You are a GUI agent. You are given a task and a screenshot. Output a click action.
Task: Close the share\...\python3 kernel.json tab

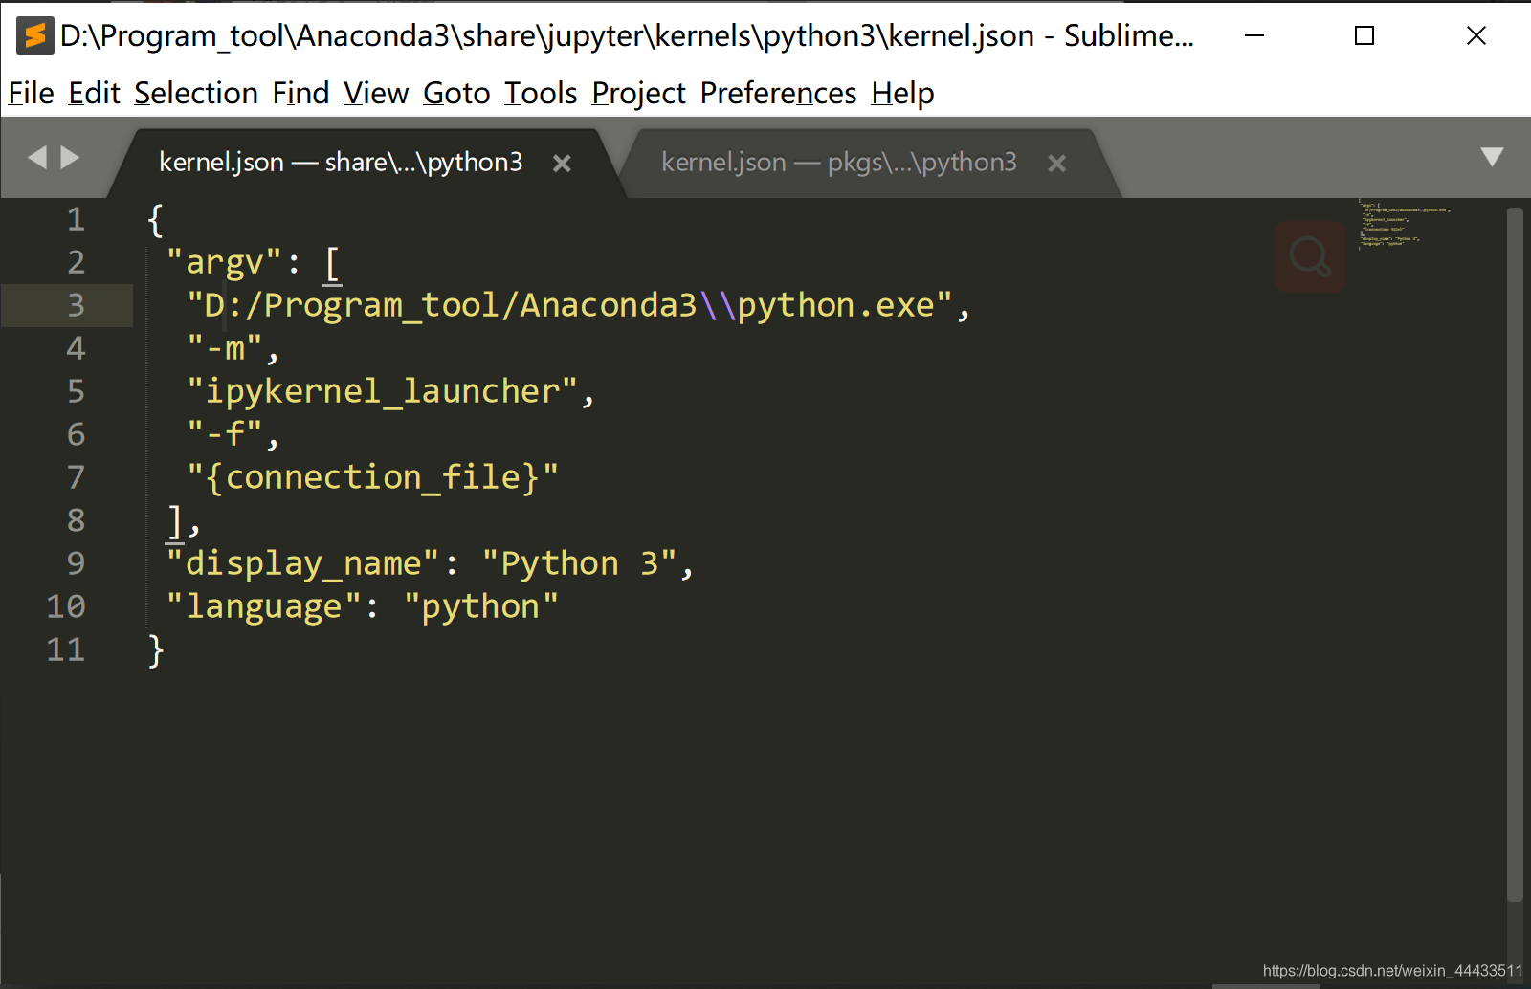click(562, 164)
